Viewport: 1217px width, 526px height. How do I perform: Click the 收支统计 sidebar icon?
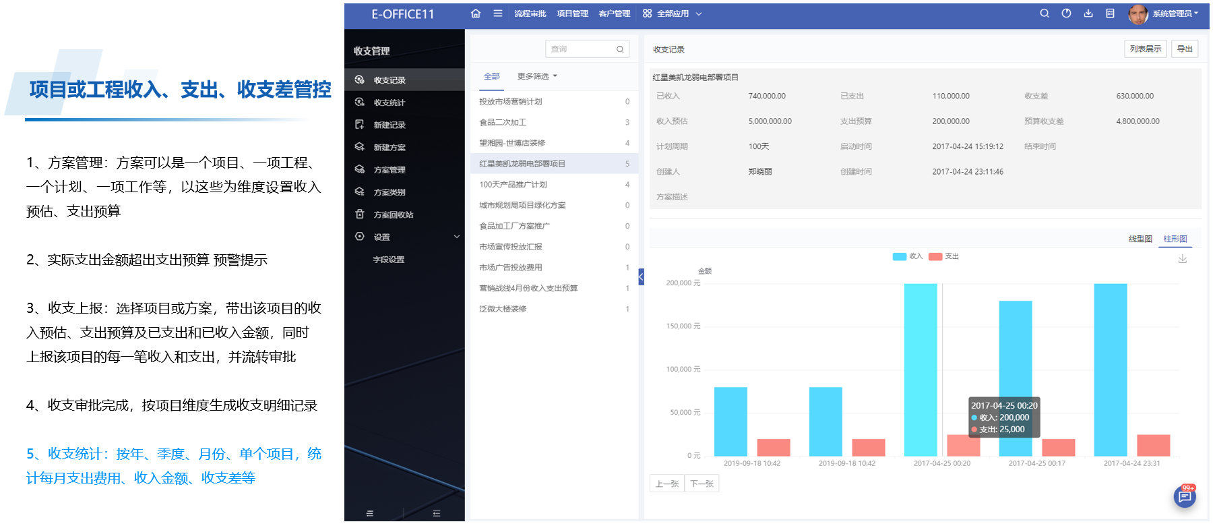pyautogui.click(x=360, y=102)
